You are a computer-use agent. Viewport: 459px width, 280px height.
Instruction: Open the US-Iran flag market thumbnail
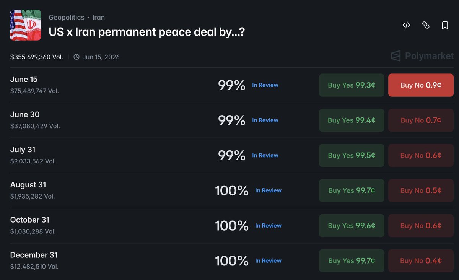coord(26,25)
